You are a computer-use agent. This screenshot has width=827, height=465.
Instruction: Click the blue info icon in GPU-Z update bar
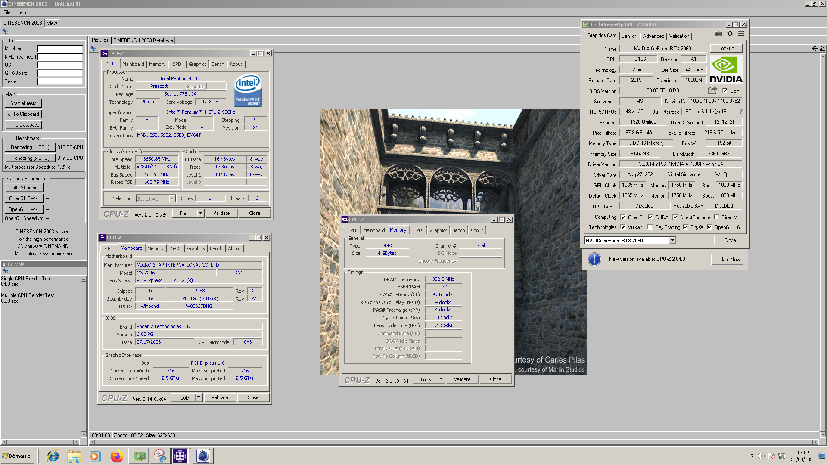[594, 259]
